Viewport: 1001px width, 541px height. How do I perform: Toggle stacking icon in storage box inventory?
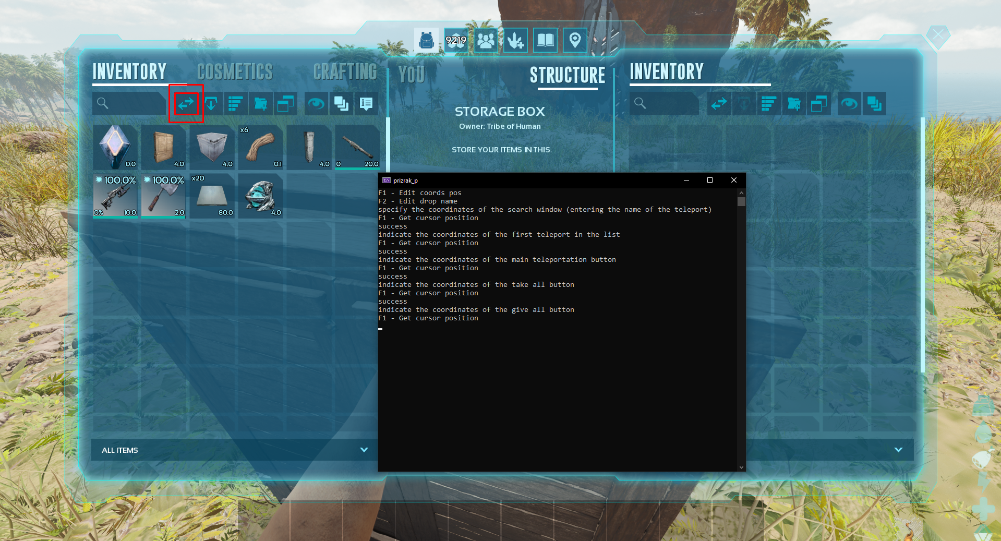pyautogui.click(x=874, y=104)
